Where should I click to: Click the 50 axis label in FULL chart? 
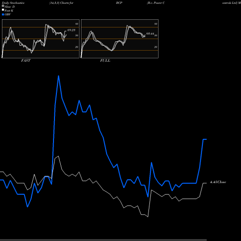(156, 35)
